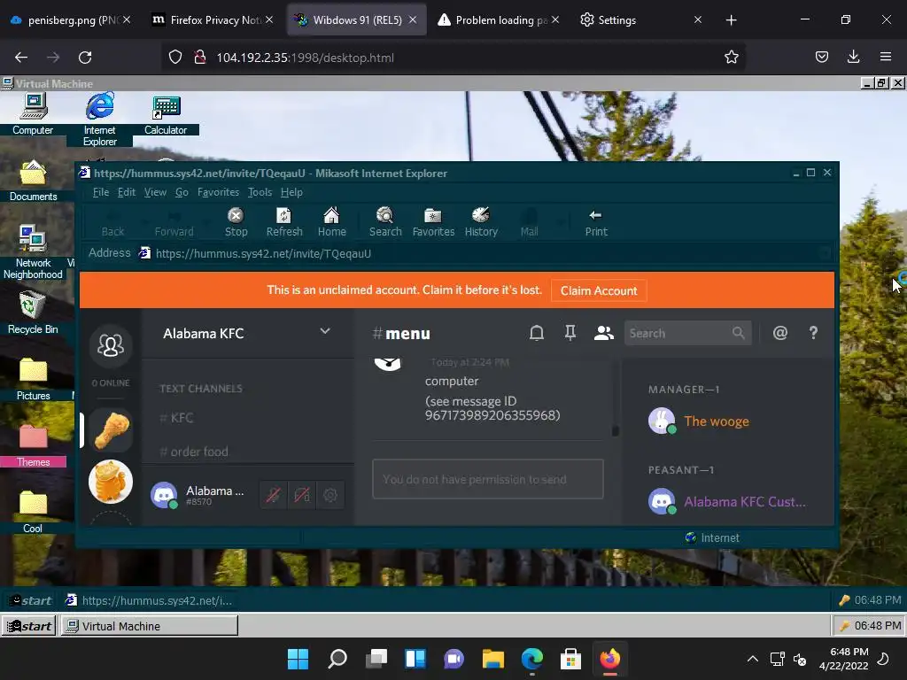Bookmark this page with star icon
Viewport: 907px width, 680px height.
(x=731, y=58)
